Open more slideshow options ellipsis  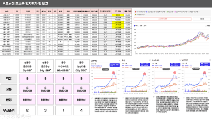click(x=28, y=116)
